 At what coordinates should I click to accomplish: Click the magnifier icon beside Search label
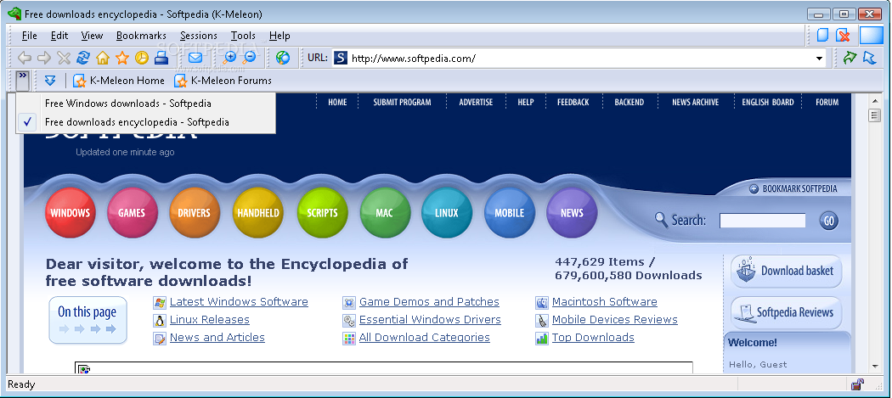(661, 220)
